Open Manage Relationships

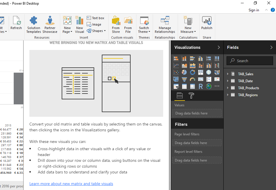click(x=165, y=25)
